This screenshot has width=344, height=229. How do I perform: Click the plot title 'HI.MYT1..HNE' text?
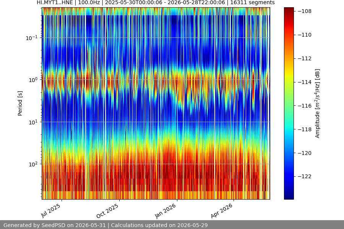point(55,2)
